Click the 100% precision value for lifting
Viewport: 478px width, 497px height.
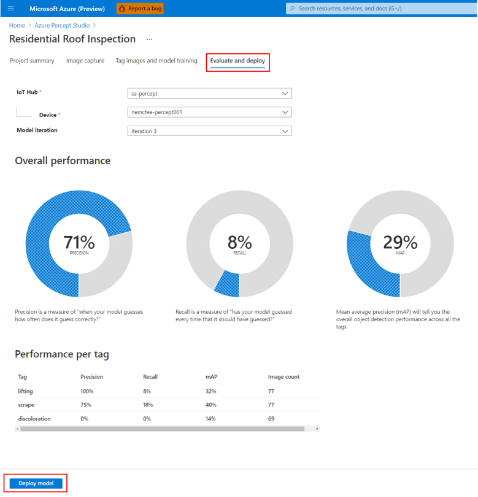point(87,391)
